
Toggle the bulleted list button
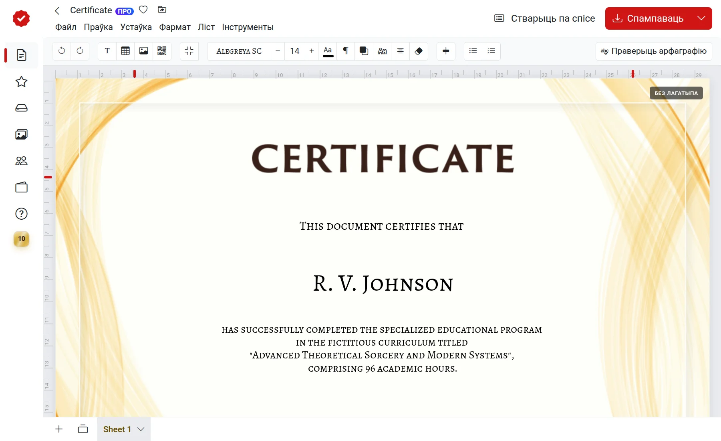coord(473,51)
